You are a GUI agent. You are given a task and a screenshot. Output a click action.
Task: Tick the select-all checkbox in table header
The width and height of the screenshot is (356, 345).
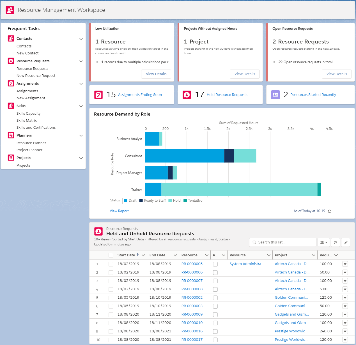[111, 255]
